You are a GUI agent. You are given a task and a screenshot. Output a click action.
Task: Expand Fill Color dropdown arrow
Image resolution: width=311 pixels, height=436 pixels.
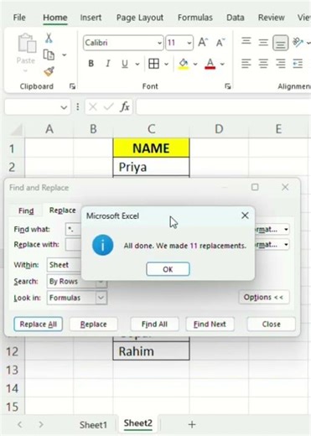point(195,64)
